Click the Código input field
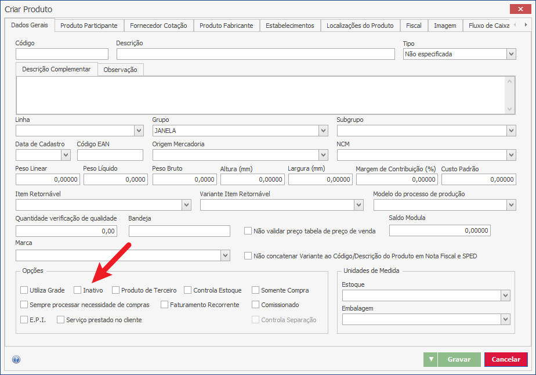The image size is (536, 375). (62, 54)
